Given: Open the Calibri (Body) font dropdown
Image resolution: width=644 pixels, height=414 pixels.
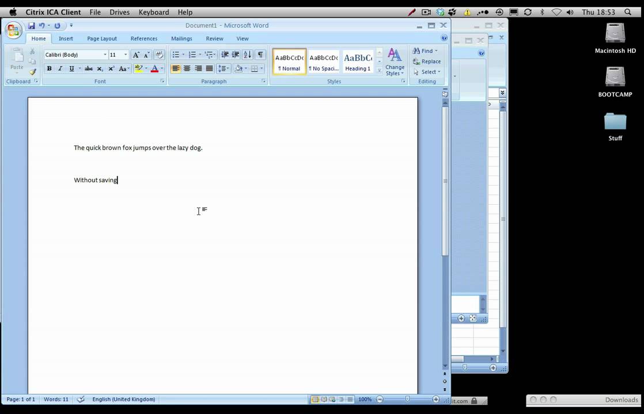Looking at the screenshot, I should [x=105, y=55].
